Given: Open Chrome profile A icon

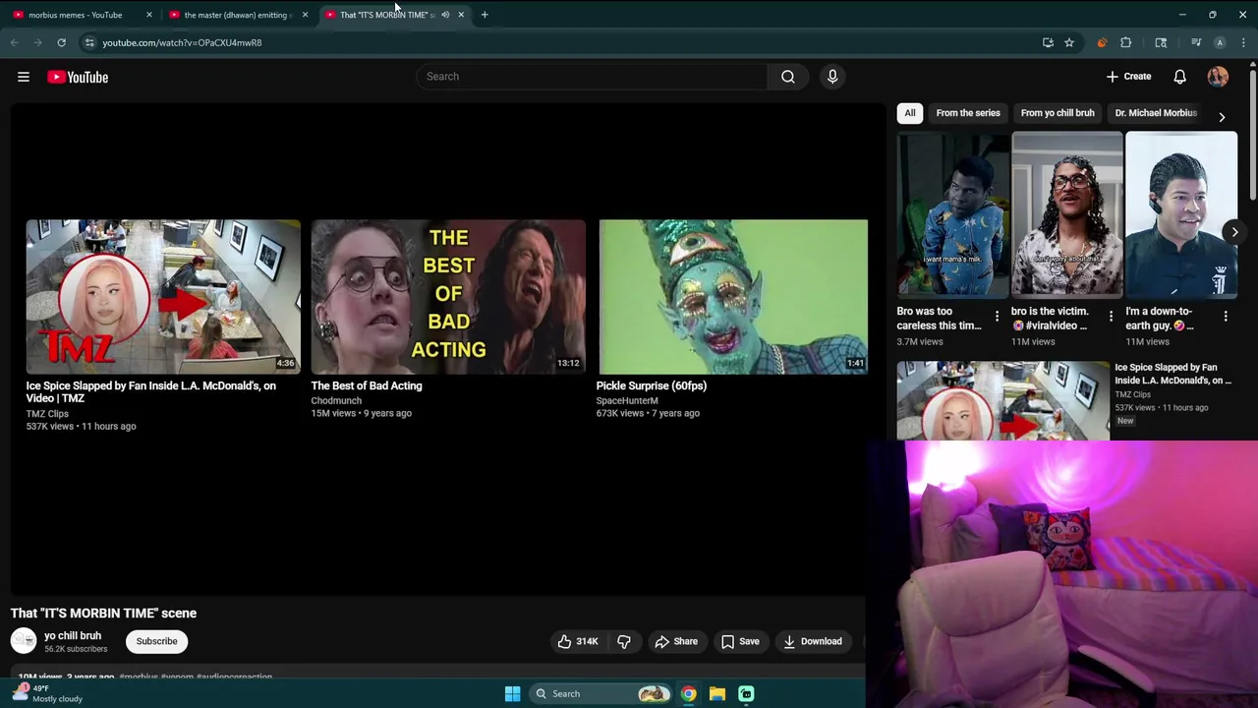Looking at the screenshot, I should coord(1220,42).
